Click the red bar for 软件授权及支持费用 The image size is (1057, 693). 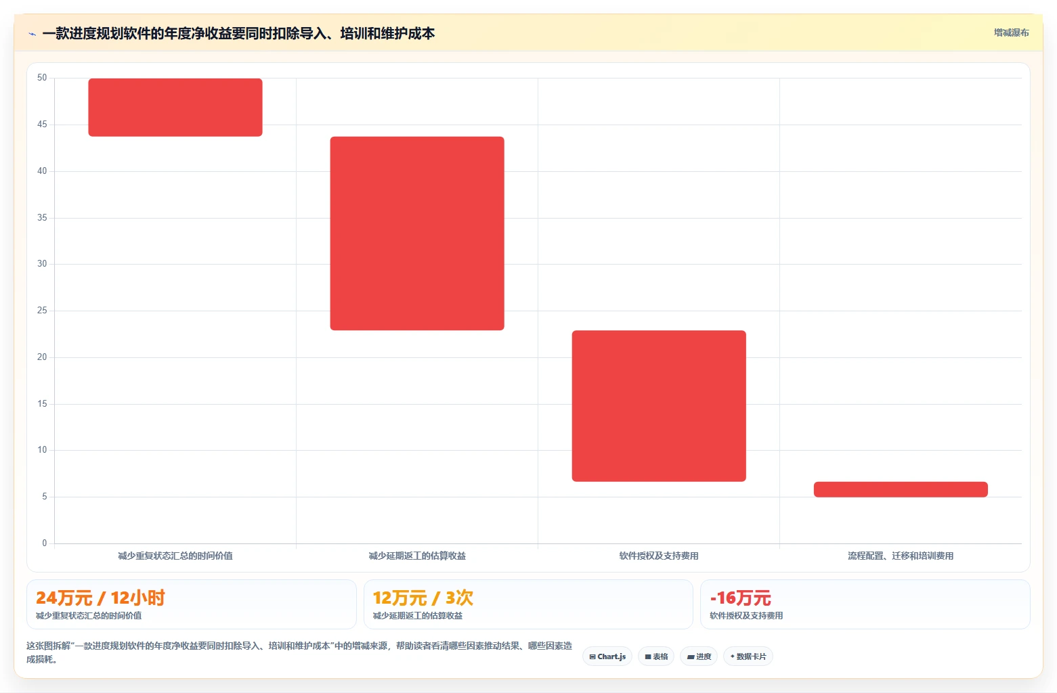coord(659,406)
